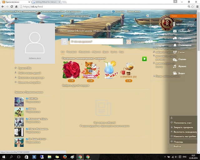Click Добавить фото link under avatar
This screenshot has height=160, width=200.
pos(35,58)
